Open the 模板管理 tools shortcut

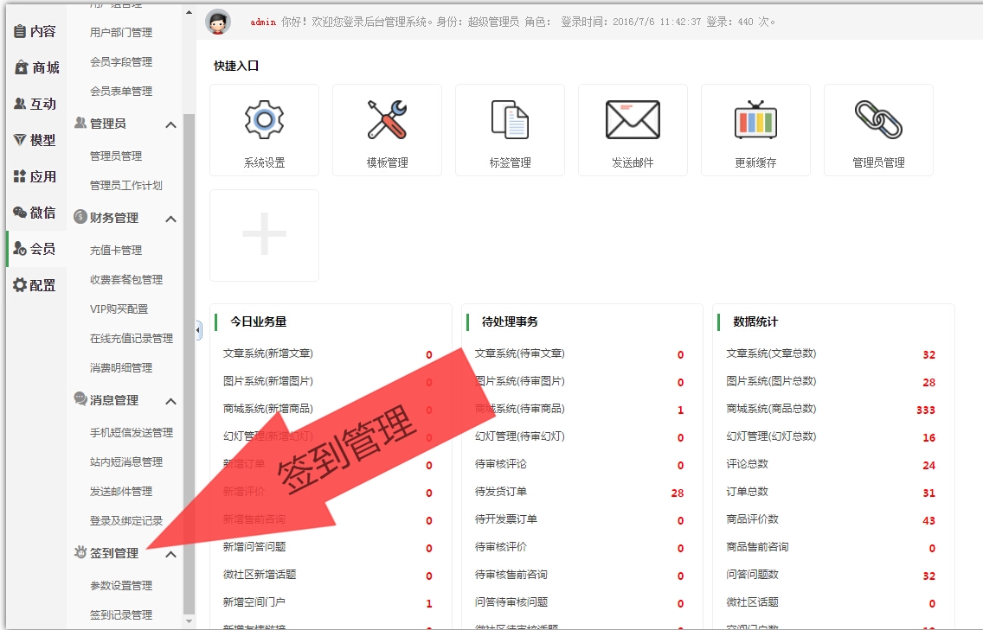point(387,130)
